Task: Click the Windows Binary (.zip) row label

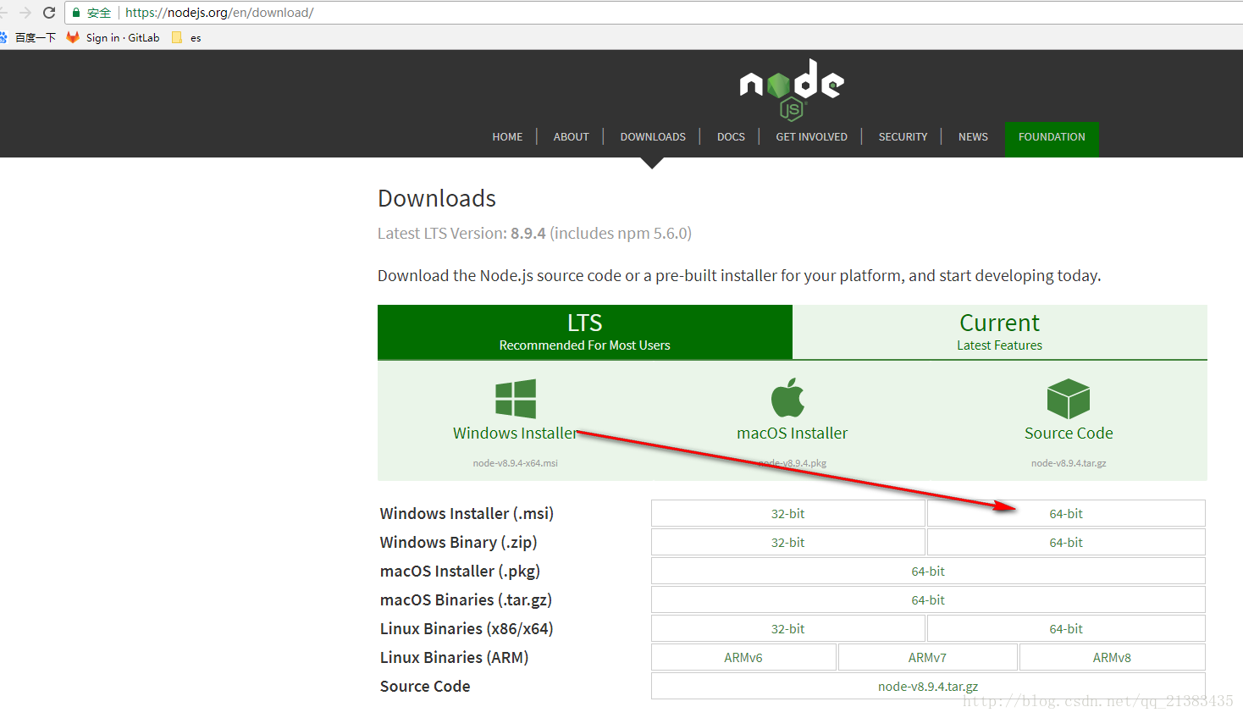Action: (x=458, y=543)
